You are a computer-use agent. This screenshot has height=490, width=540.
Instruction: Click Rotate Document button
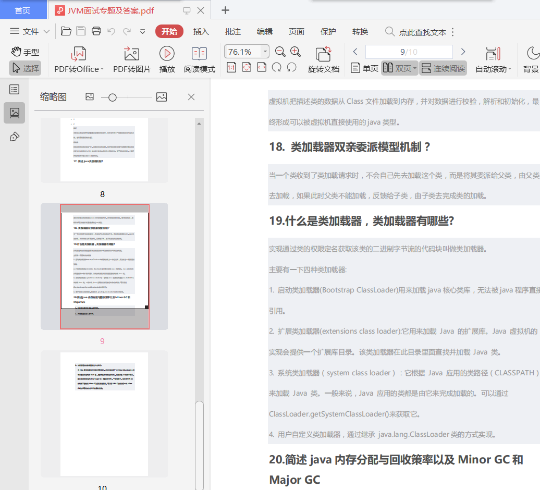[323, 59]
